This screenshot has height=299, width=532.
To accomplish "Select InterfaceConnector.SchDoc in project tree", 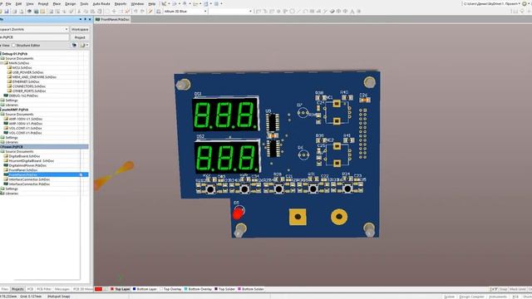I will [29, 179].
